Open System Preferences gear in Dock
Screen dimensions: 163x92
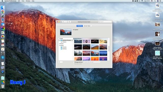click(x=3, y=53)
